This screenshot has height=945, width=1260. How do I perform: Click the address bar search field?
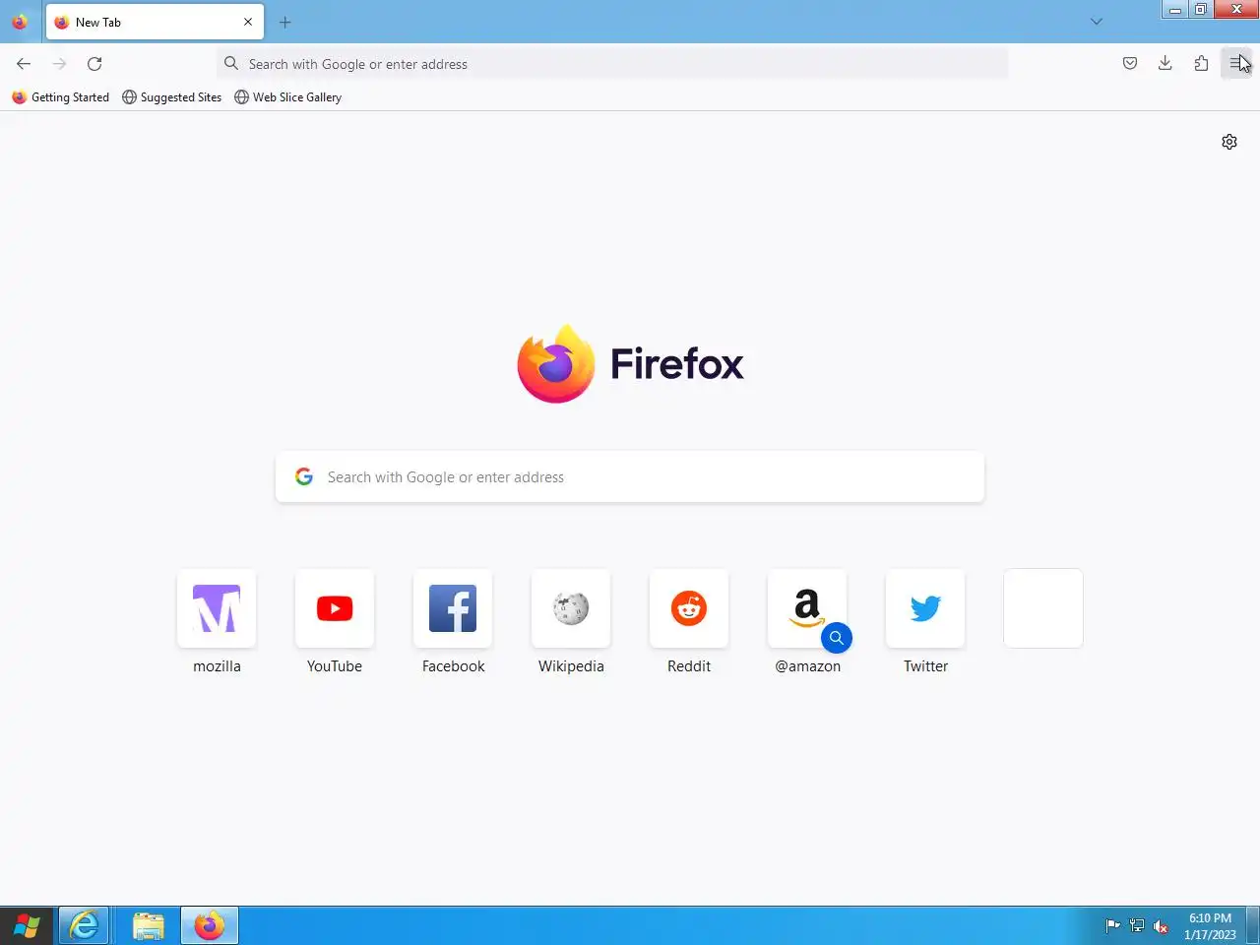612,64
